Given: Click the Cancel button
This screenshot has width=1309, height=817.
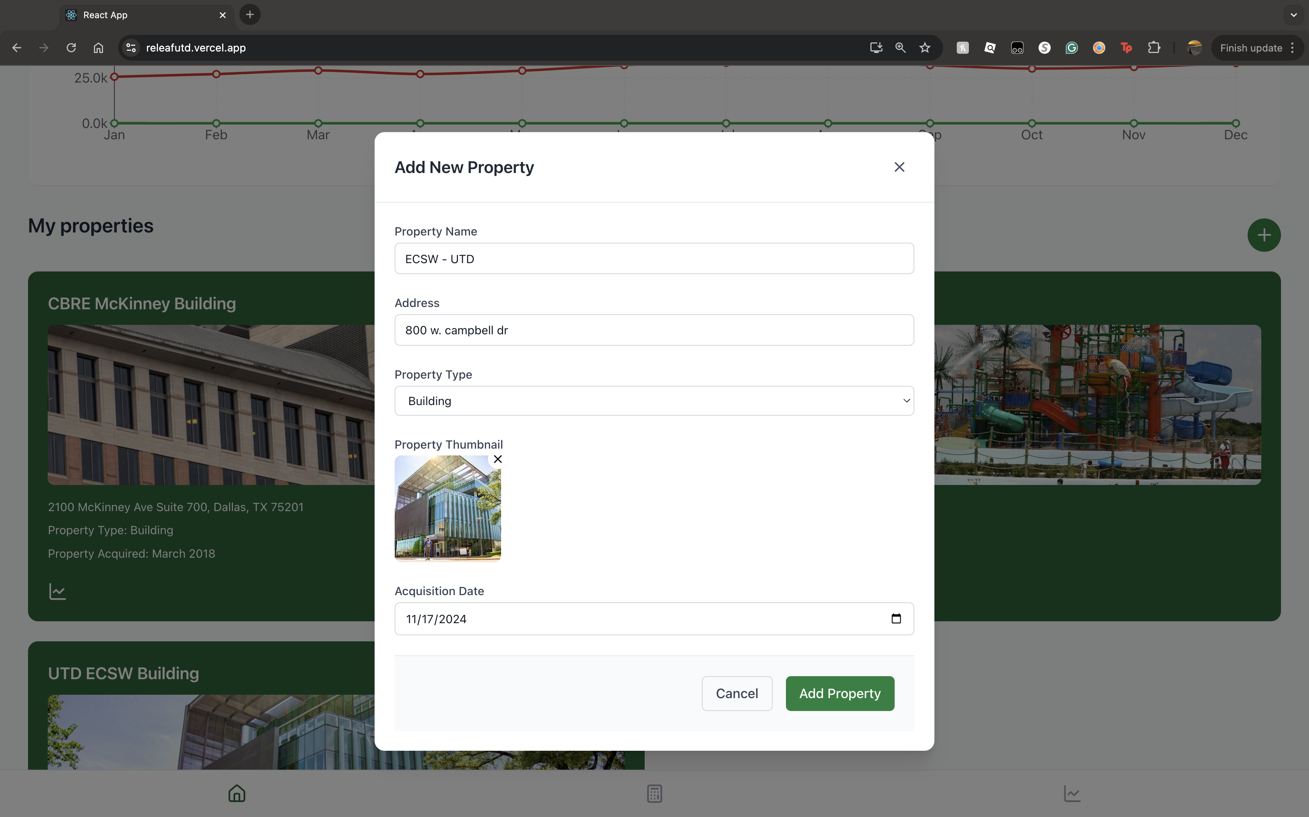Looking at the screenshot, I should pyautogui.click(x=736, y=693).
